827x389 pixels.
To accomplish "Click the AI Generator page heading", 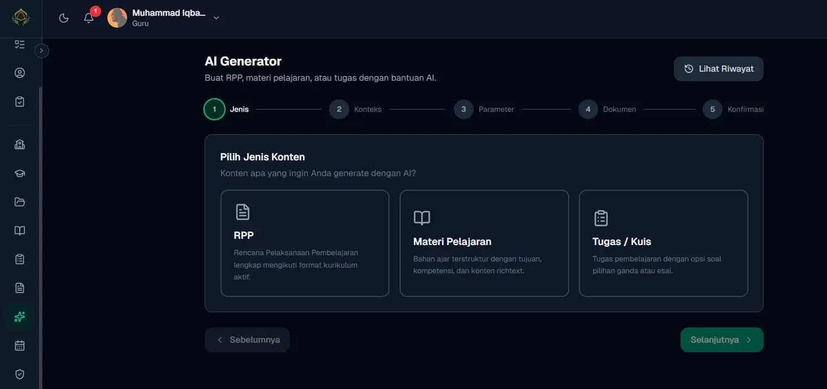I will click(243, 61).
